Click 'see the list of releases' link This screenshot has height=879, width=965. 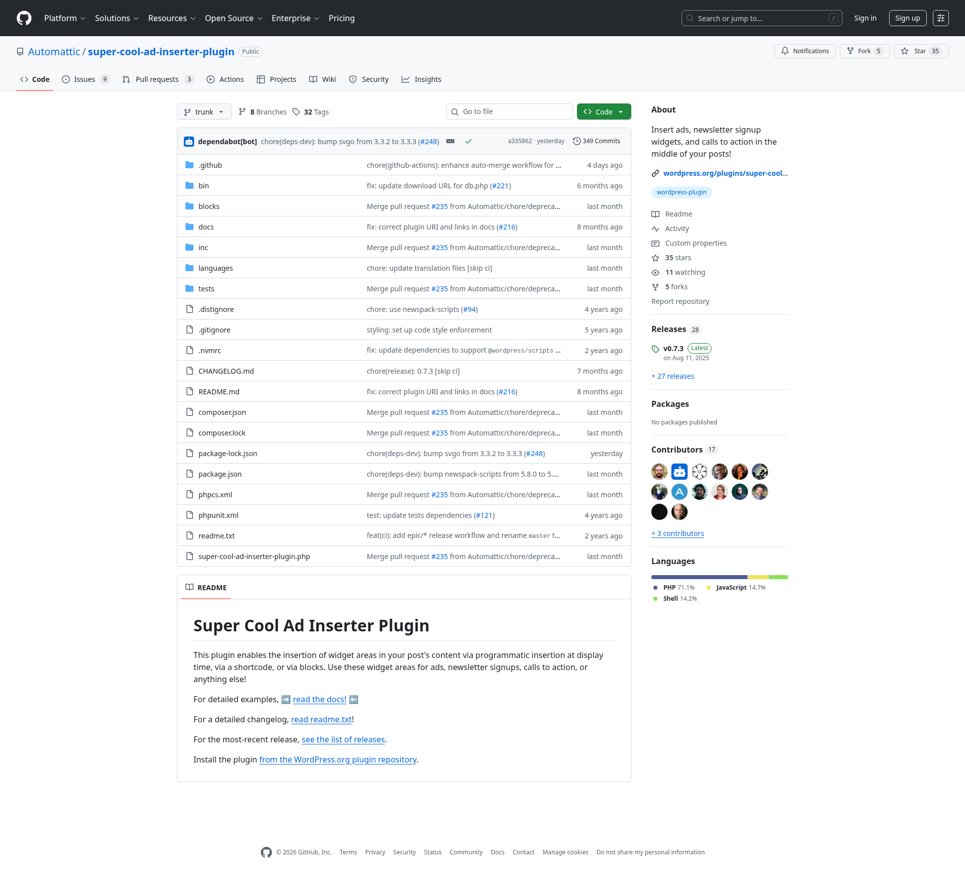[x=343, y=739]
